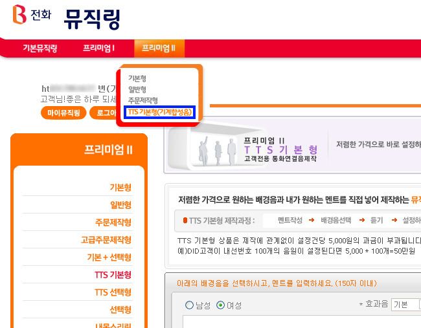Click the 프리미엄 II sidebar header
Viewport: 421px width, 328px height.
point(108,149)
